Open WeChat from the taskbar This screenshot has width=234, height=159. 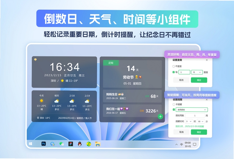(x=61, y=144)
